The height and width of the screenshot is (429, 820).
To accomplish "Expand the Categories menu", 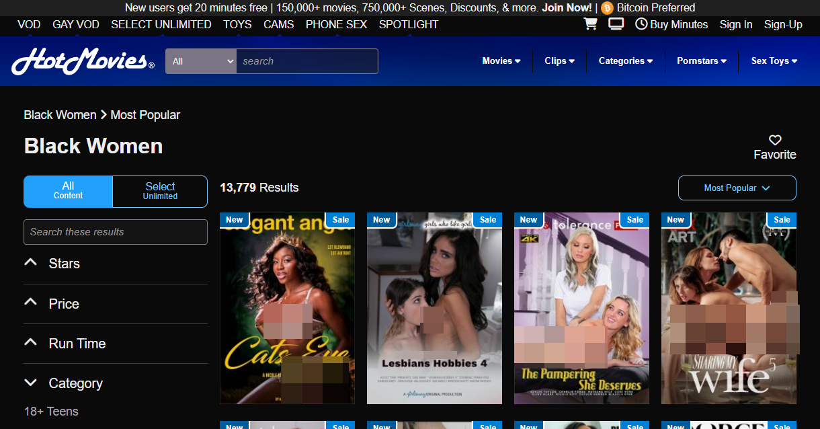I will (626, 61).
